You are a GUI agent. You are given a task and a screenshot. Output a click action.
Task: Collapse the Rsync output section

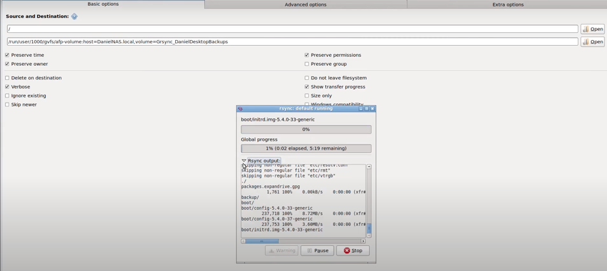pos(244,161)
